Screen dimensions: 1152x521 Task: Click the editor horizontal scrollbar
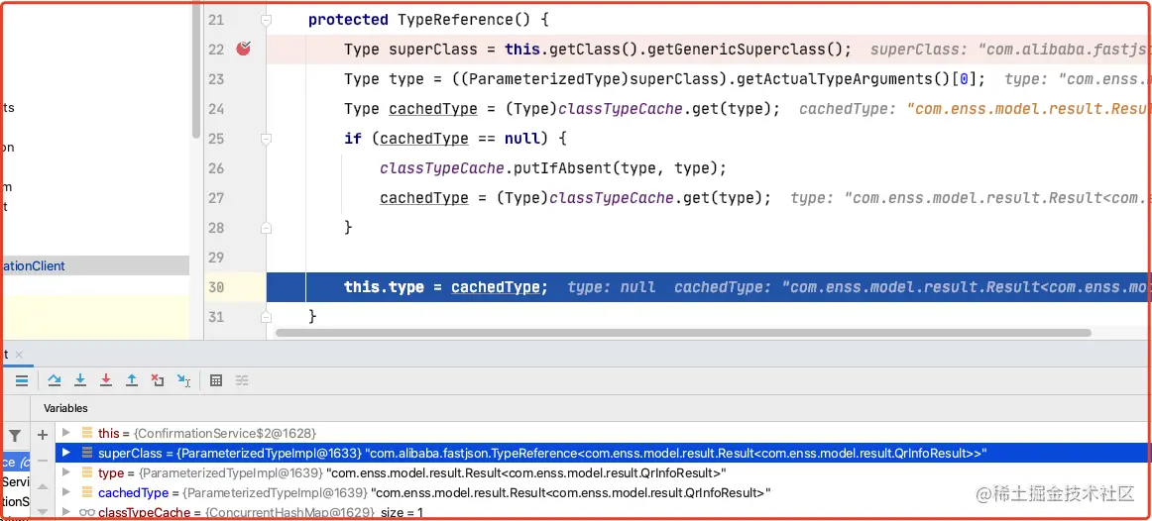point(683,333)
